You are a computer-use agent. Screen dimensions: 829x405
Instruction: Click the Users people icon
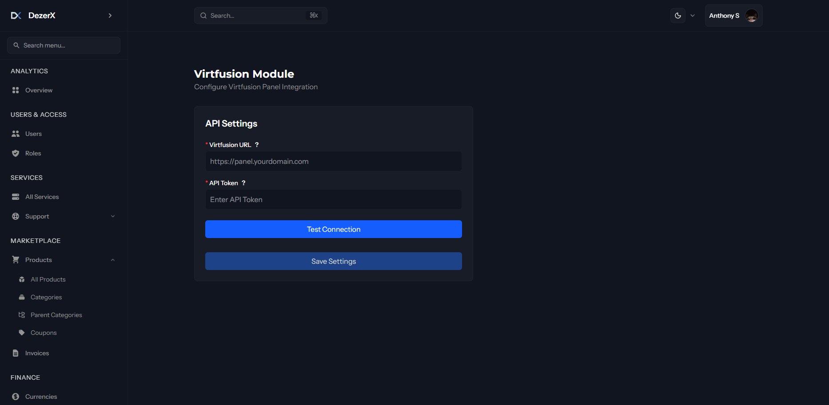(x=16, y=134)
